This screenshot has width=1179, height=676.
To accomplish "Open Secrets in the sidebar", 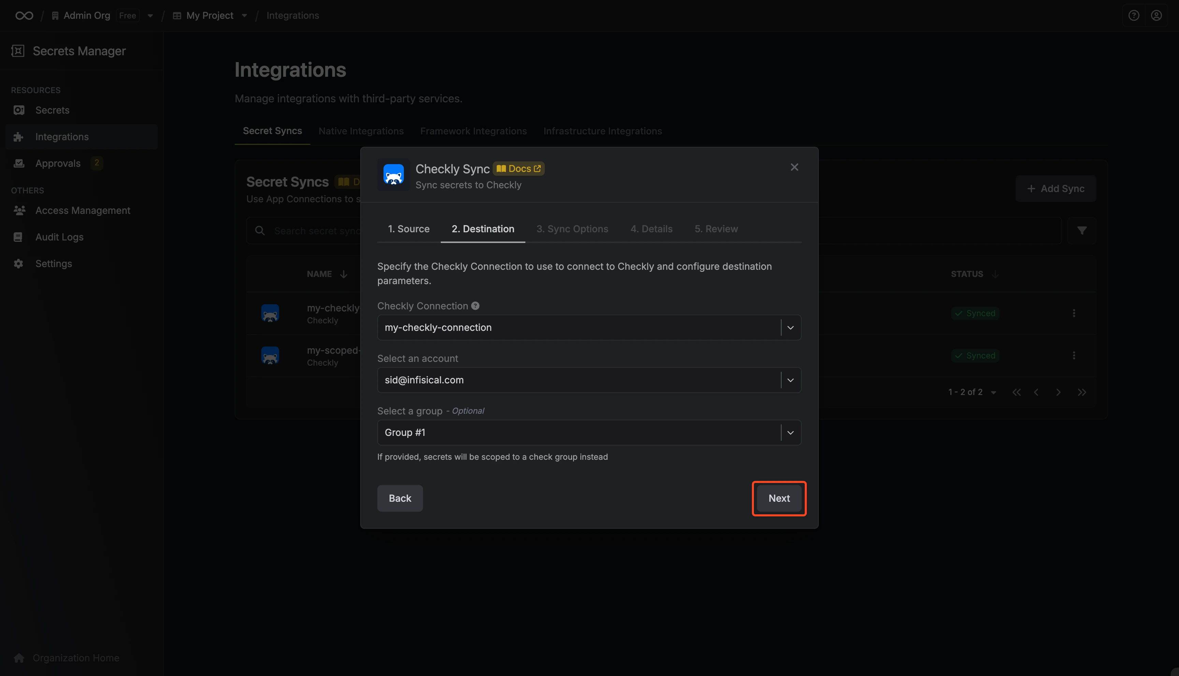I will (x=82, y=110).
